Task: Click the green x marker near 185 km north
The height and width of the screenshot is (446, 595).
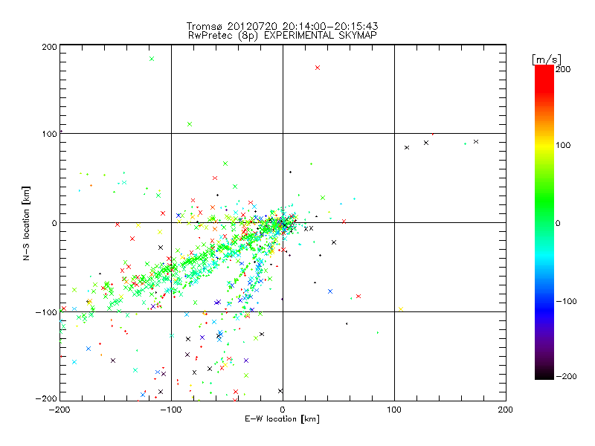Action: 152,59
